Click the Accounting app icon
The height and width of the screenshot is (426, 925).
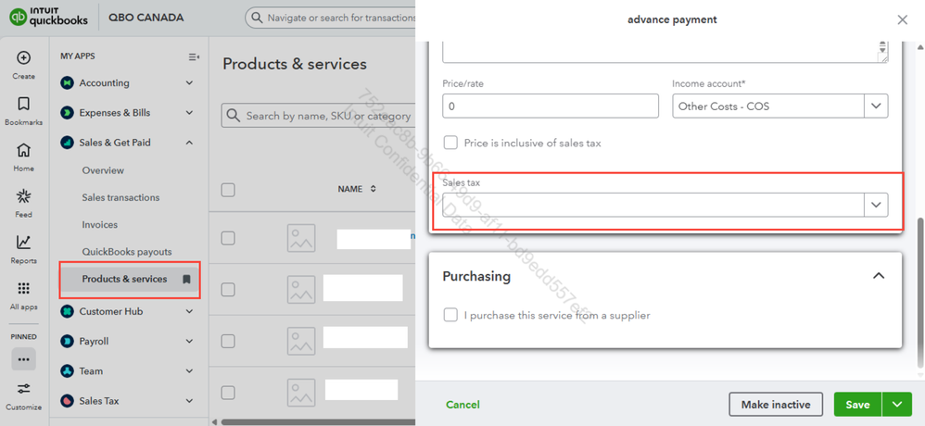coord(68,83)
